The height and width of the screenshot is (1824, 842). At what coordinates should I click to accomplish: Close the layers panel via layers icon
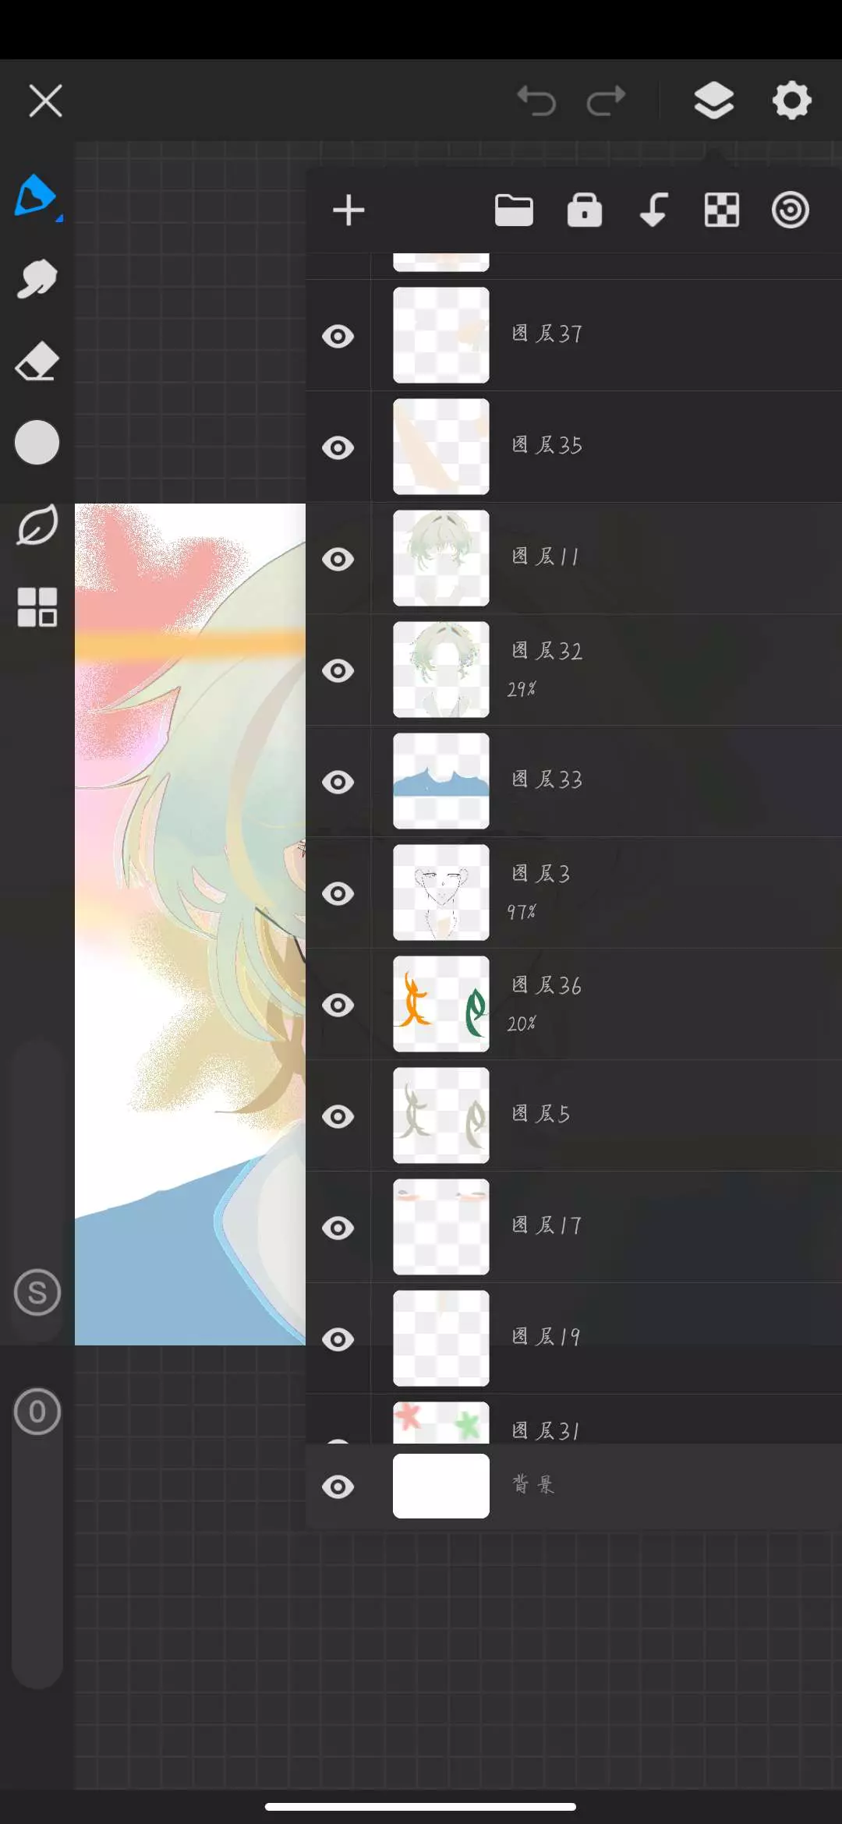714,101
